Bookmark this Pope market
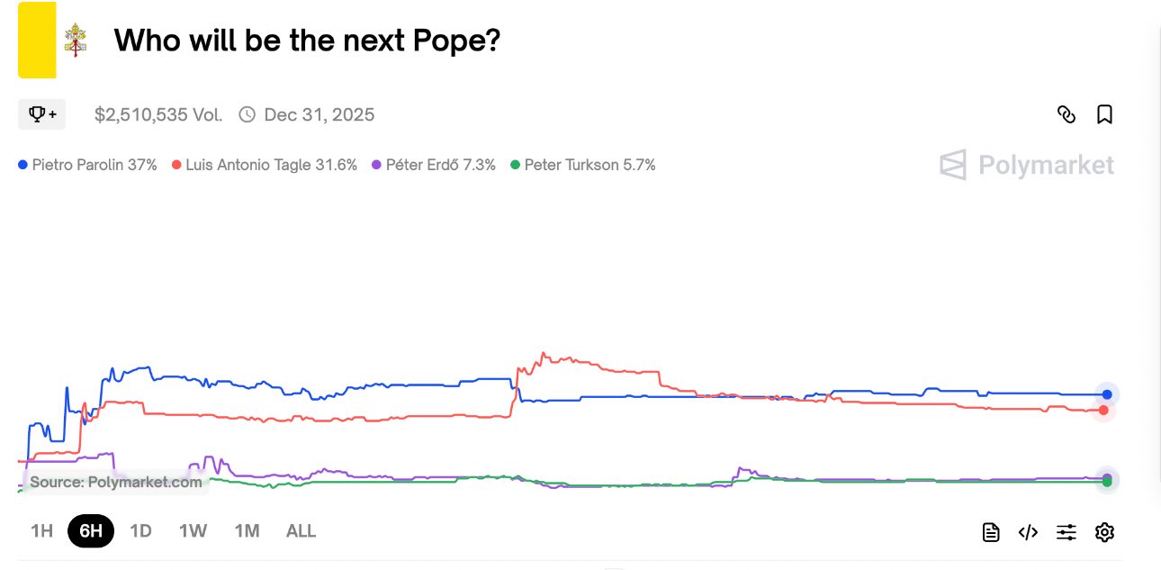Viewport: 1161px width, 570px height. (1104, 114)
